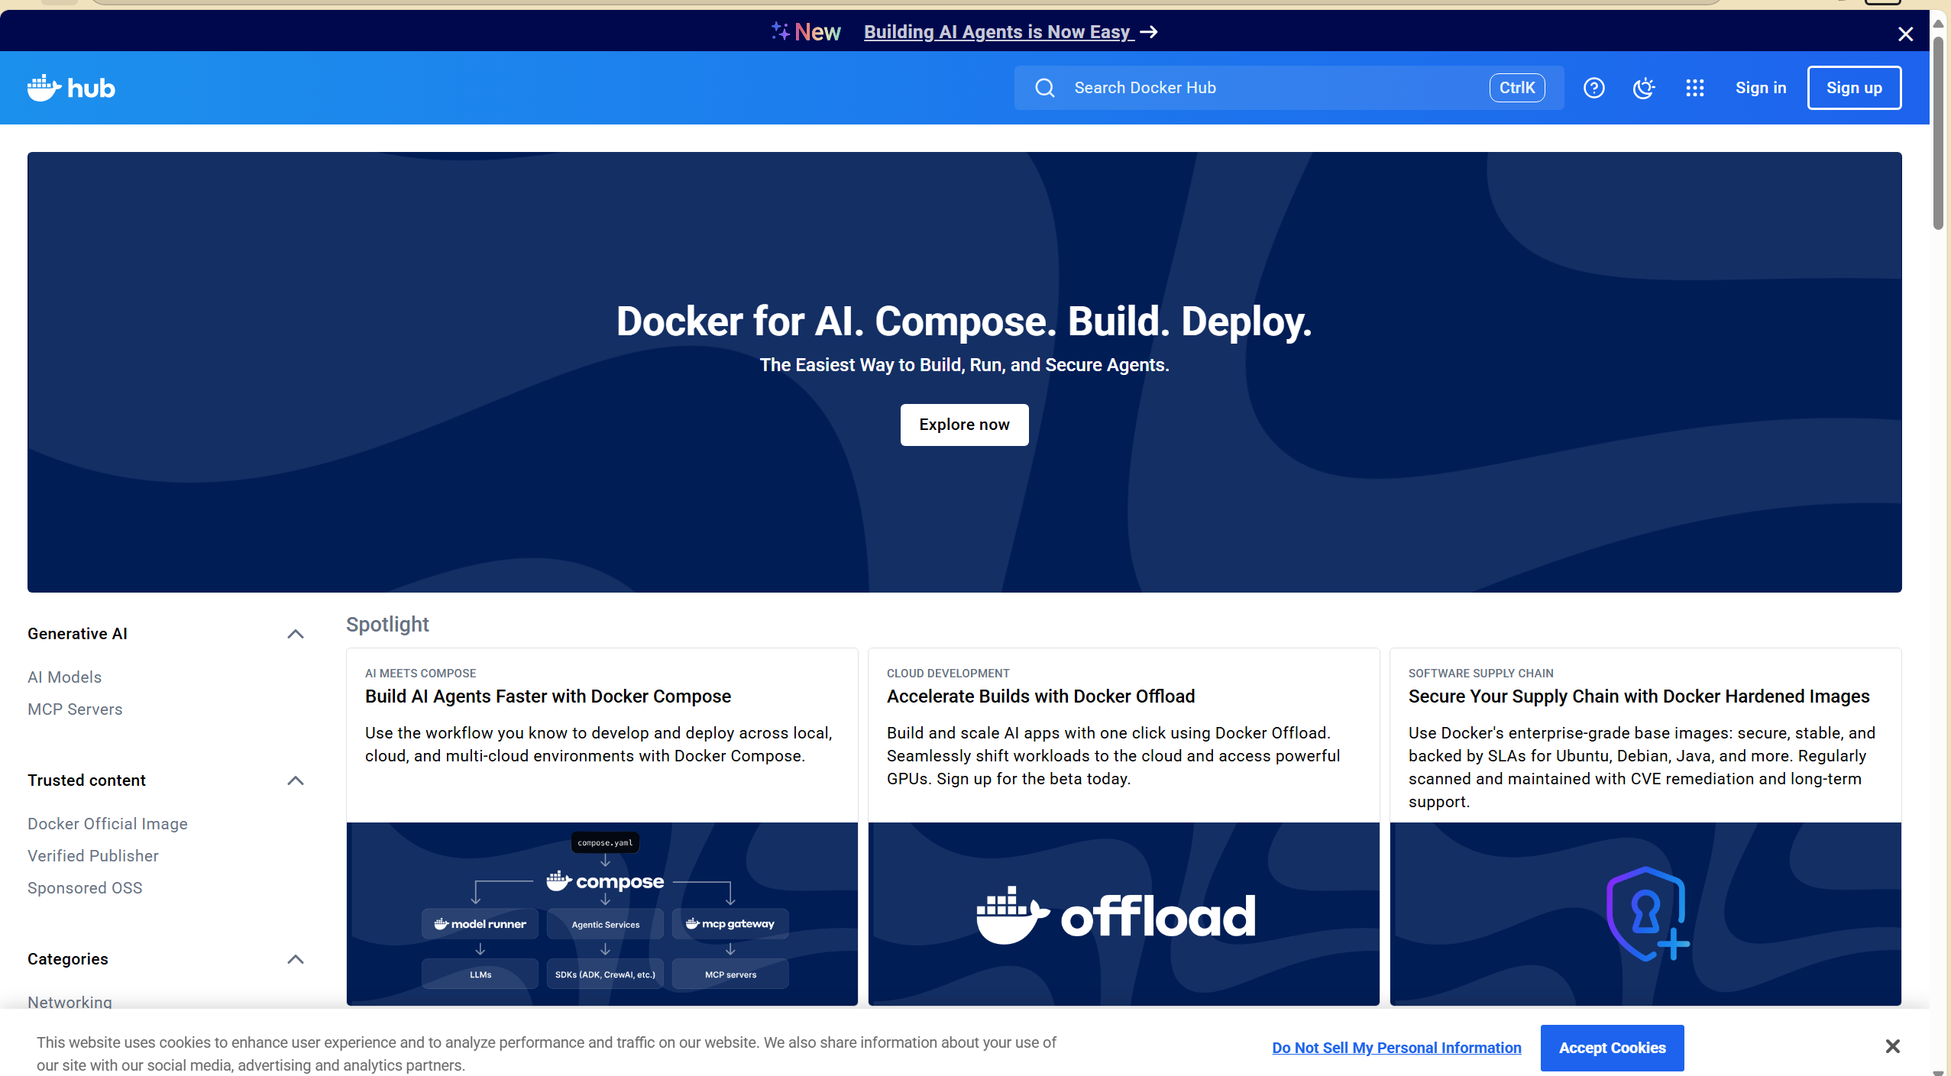Click the AI MEETS COMPOSE label
This screenshot has width=1951, height=1076.
click(x=420, y=674)
